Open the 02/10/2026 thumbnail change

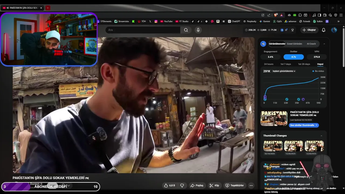(x=273, y=146)
